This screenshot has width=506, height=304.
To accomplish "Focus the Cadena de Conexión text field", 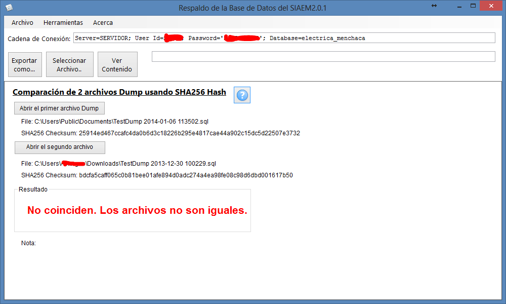I will [x=283, y=39].
